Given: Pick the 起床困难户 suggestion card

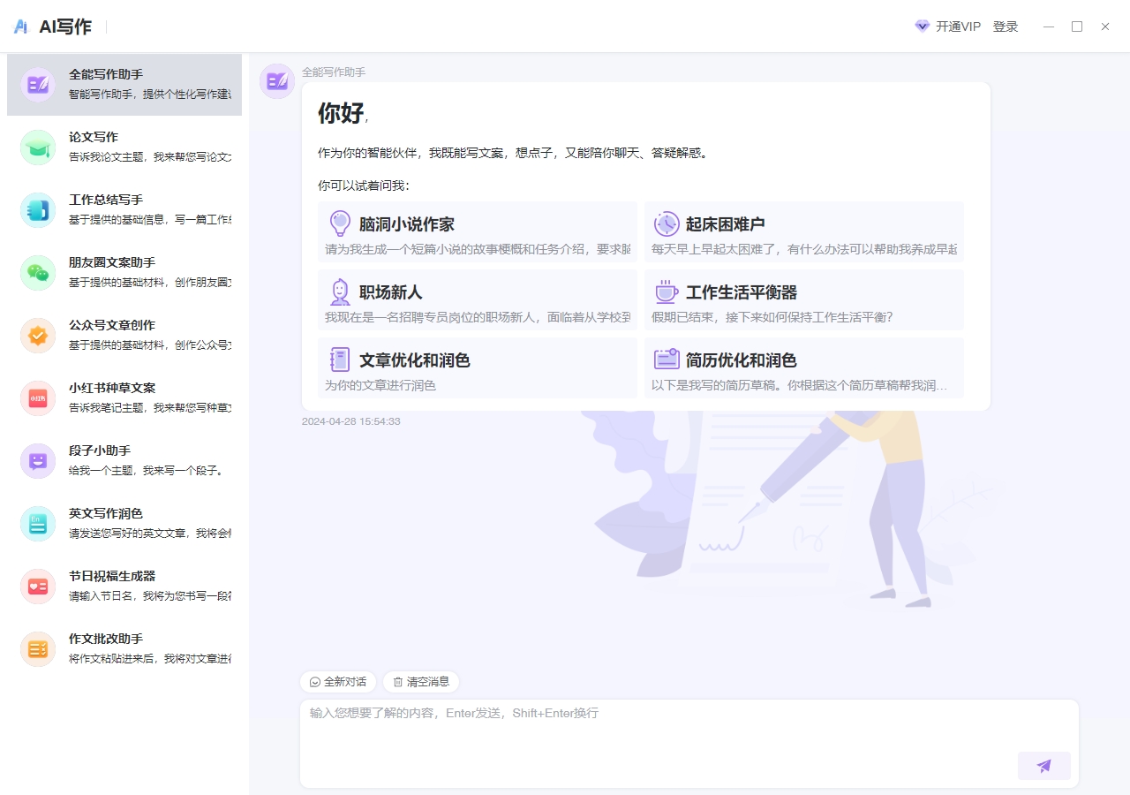Looking at the screenshot, I should [803, 232].
